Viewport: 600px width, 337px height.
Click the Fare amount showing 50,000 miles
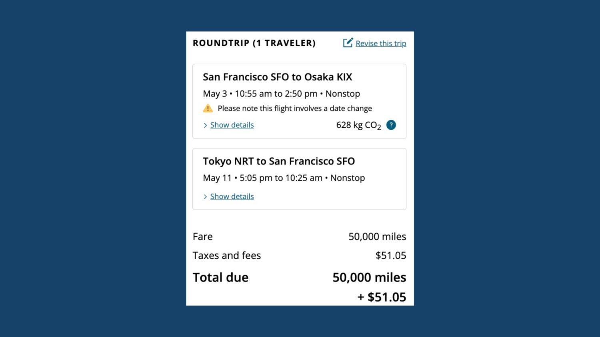[x=376, y=236]
